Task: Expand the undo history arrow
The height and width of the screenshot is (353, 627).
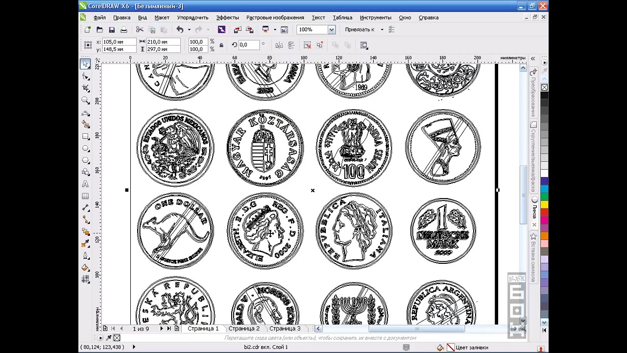Action: [x=189, y=30]
